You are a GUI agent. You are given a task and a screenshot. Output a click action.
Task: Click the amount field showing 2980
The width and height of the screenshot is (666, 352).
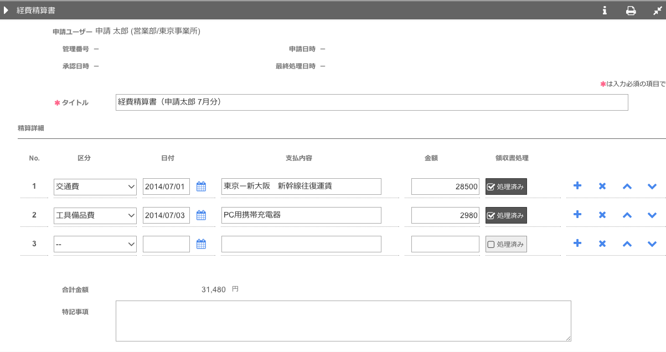tap(445, 215)
